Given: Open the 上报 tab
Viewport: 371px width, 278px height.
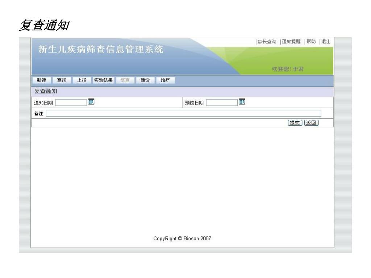Looking at the screenshot, I should point(82,80).
